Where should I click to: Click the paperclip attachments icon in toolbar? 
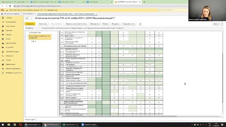(140, 24)
